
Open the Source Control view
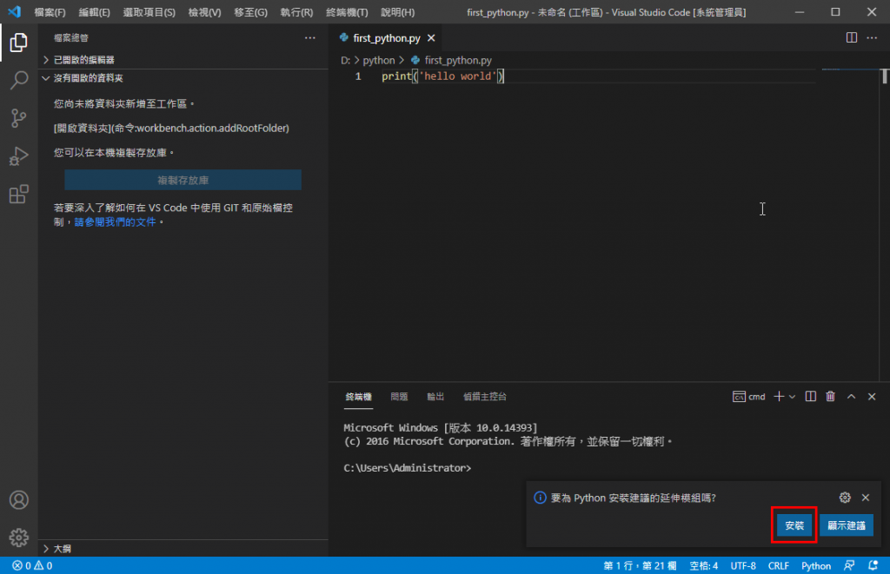[x=19, y=118]
